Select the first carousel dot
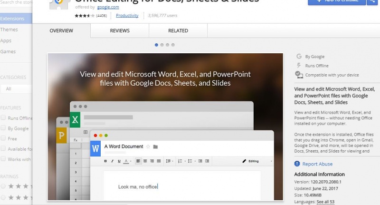Image resolution: width=380 pixels, height=205 pixels. (x=156, y=45)
